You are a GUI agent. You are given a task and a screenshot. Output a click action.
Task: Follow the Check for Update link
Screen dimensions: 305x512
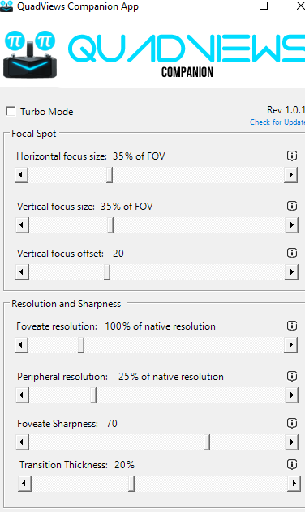point(277,122)
